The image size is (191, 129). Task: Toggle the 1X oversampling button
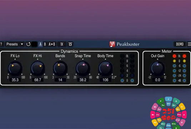point(62,44)
